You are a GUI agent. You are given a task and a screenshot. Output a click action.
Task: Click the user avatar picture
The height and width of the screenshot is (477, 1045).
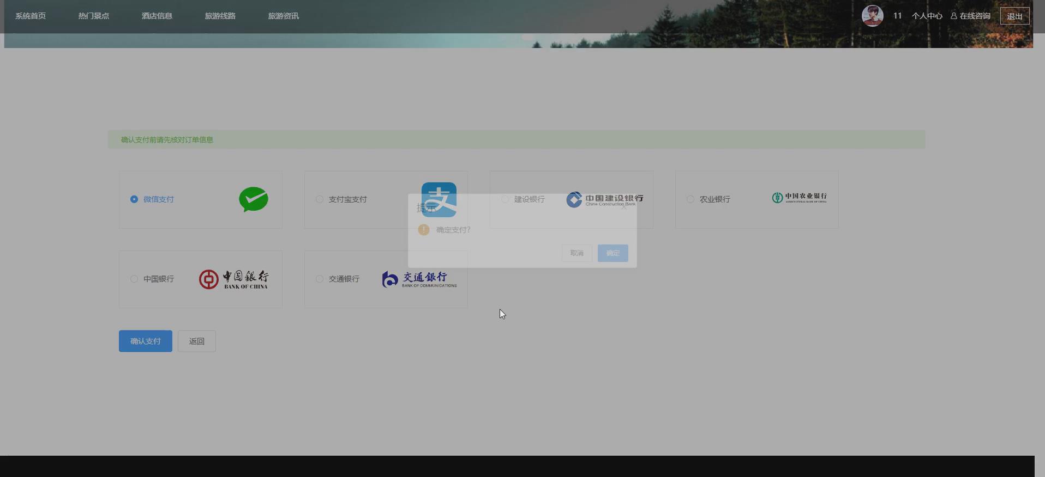click(872, 16)
